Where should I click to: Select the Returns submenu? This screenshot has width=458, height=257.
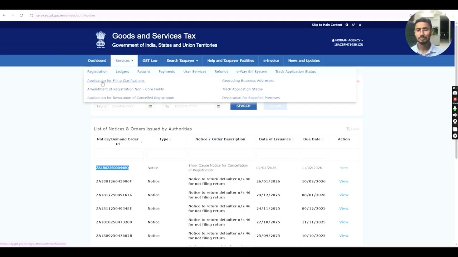pos(144,72)
